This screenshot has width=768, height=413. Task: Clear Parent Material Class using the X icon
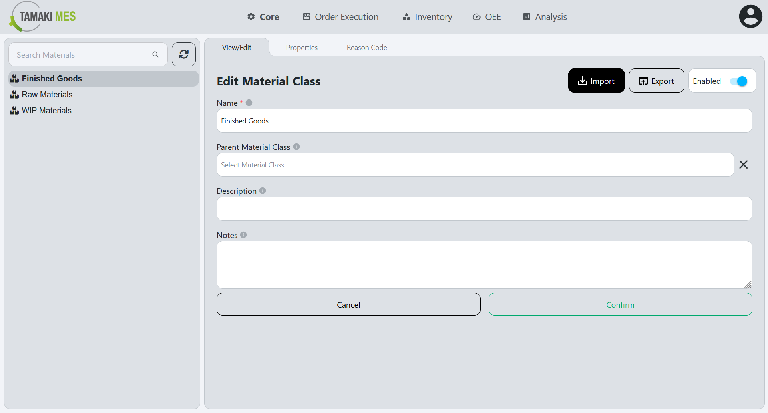743,164
